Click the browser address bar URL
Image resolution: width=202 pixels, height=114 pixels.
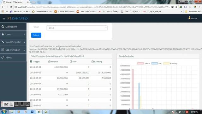(x=93, y=7)
